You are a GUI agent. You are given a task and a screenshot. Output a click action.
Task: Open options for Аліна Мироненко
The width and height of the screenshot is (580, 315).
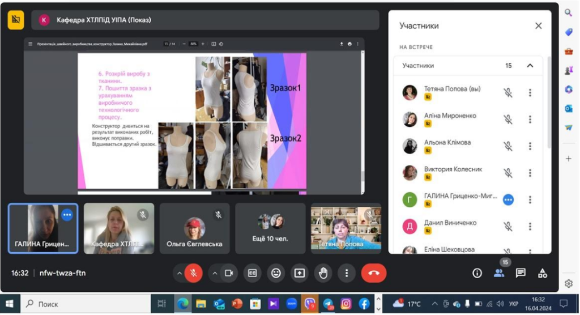click(530, 119)
